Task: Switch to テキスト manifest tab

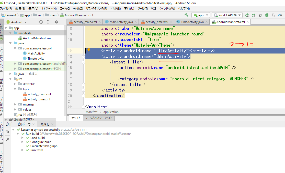Action: click(76, 118)
